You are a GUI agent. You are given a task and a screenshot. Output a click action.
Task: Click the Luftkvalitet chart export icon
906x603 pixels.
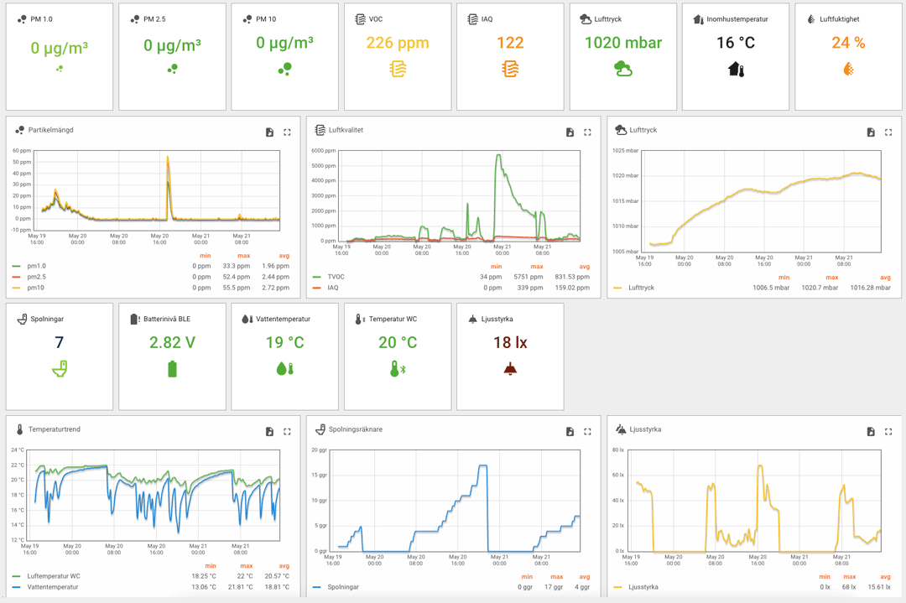tap(570, 133)
